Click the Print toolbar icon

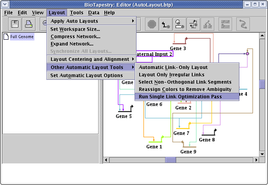pyautogui.click(x=29, y=24)
